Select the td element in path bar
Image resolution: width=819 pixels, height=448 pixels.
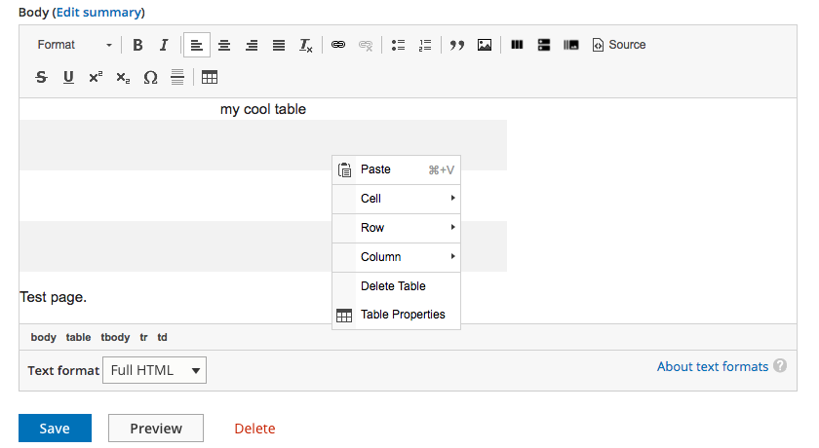coord(163,337)
